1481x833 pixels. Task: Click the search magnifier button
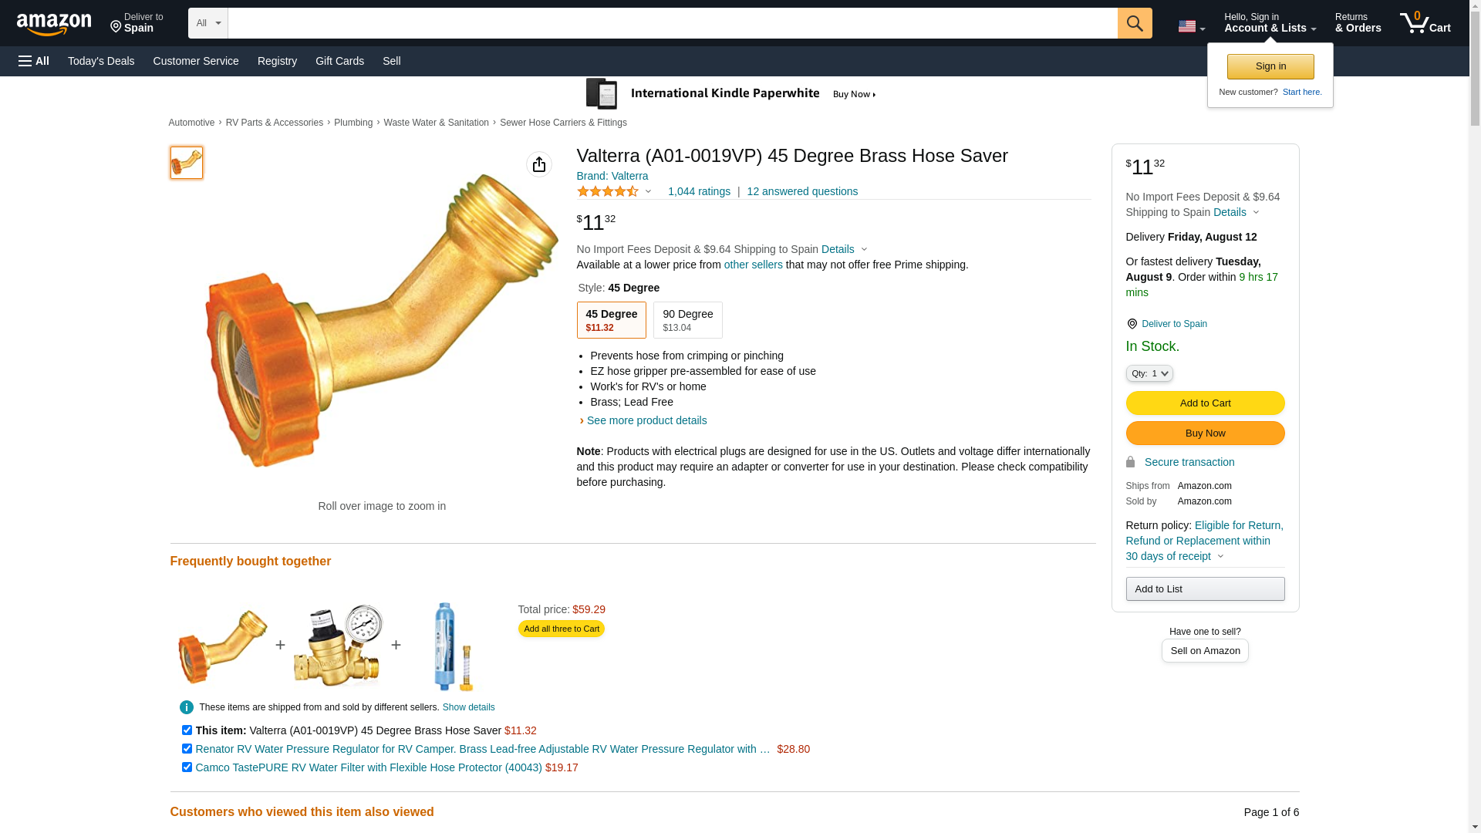pyautogui.click(x=1134, y=23)
